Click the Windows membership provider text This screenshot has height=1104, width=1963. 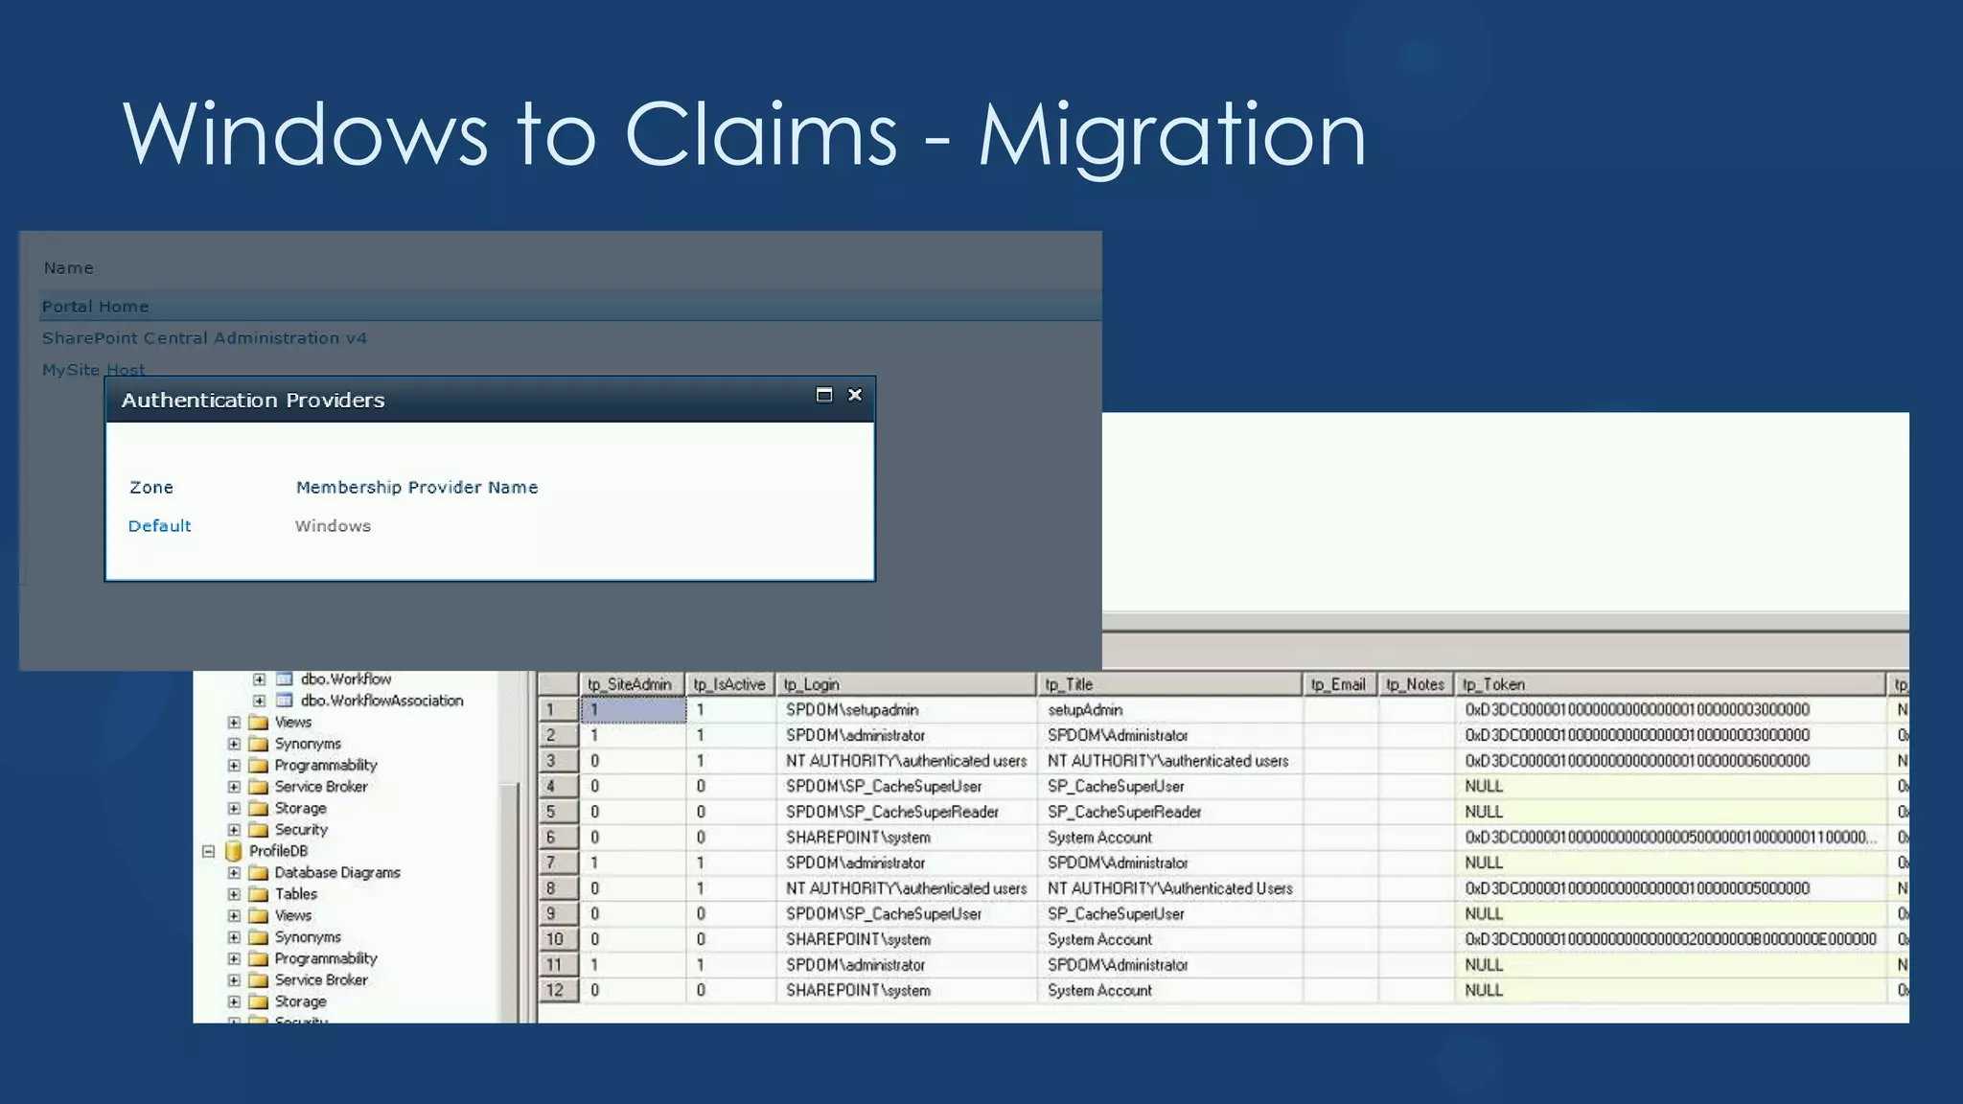pyautogui.click(x=333, y=526)
